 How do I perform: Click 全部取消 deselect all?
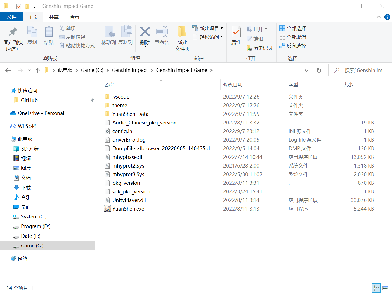tap(293, 37)
